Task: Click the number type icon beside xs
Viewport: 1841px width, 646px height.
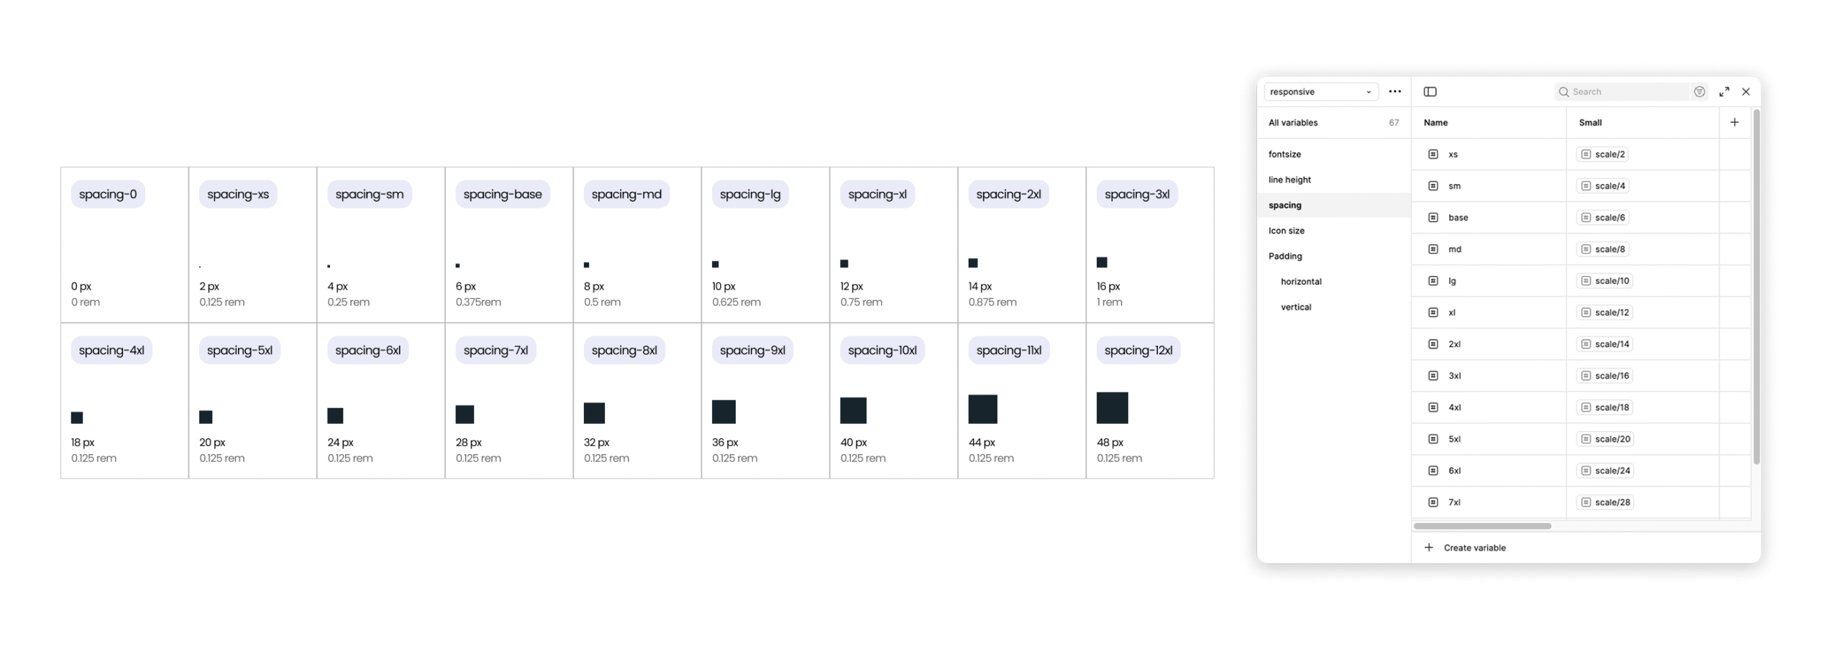Action: [1433, 154]
